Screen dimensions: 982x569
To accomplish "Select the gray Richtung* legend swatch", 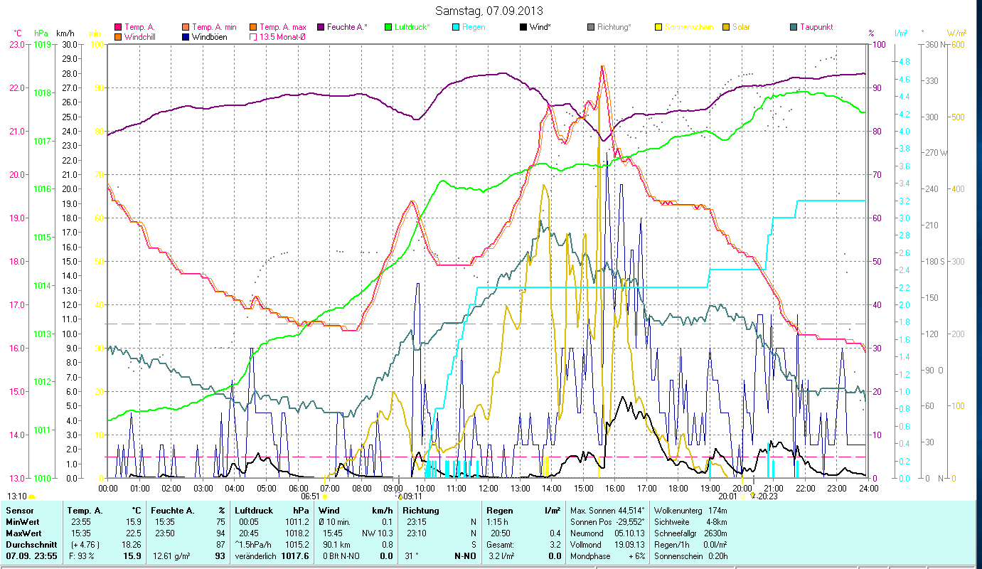I will click(x=590, y=27).
